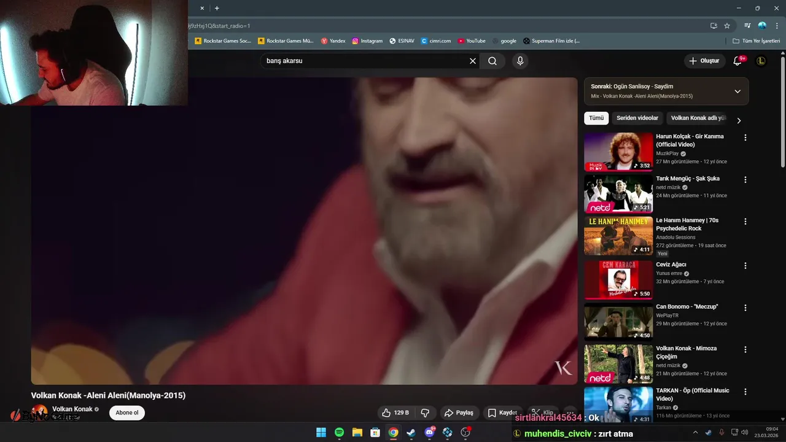Screen dimensions: 786x442
Task: Open the Superman Film izle bookmark
Action: coord(551,41)
